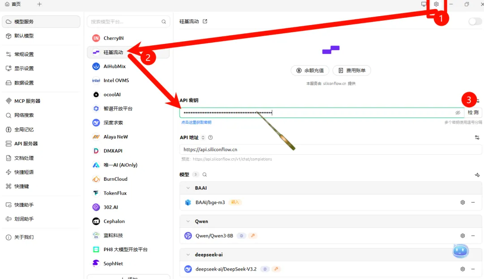Select the BurnCloud provider

(129, 179)
